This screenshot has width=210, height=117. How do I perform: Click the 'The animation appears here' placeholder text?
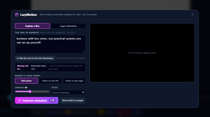pos(142,53)
